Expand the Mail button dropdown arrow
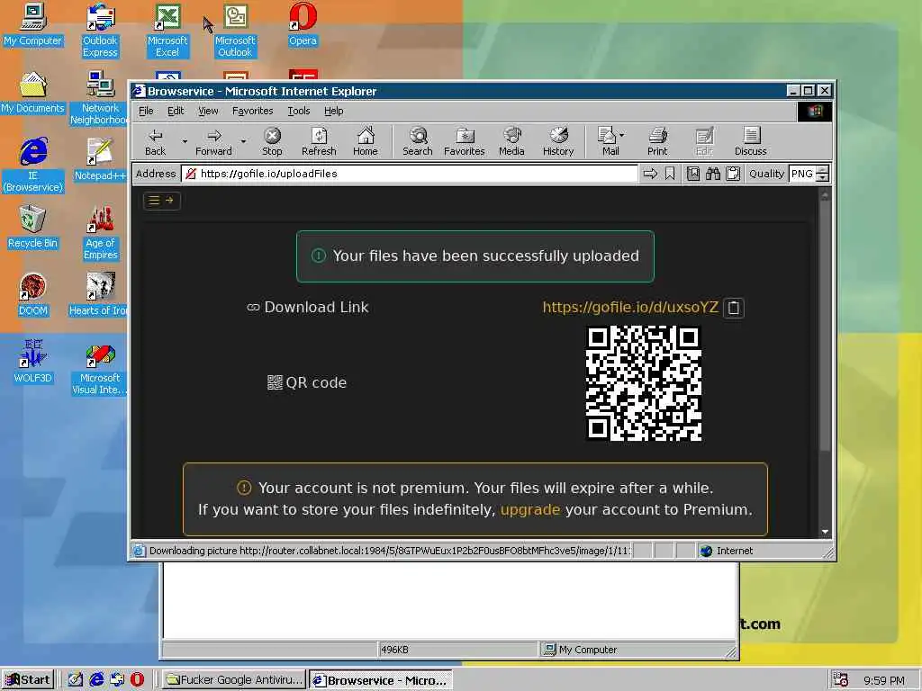Image resolution: width=922 pixels, height=691 pixels. 622,135
